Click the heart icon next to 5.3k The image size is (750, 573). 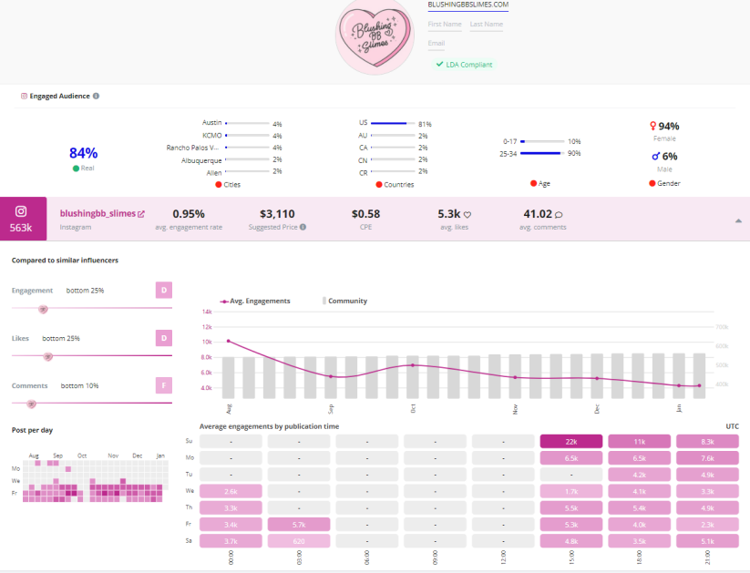[467, 215]
